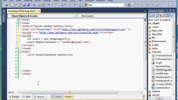Click the View in Browser icon
This screenshot has width=178, height=100.
coord(79,5)
